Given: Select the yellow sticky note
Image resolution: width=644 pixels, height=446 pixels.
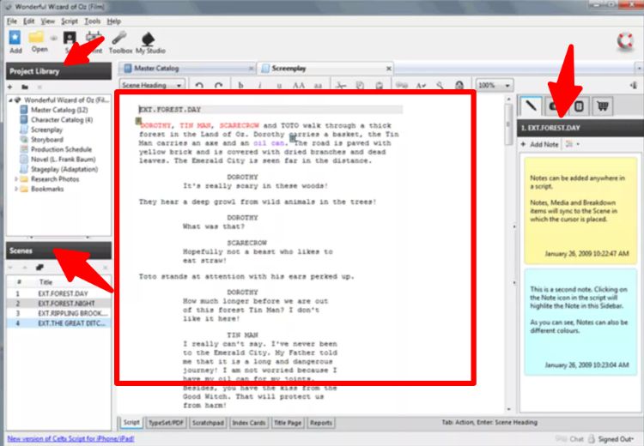Looking at the screenshot, I should (x=580, y=210).
